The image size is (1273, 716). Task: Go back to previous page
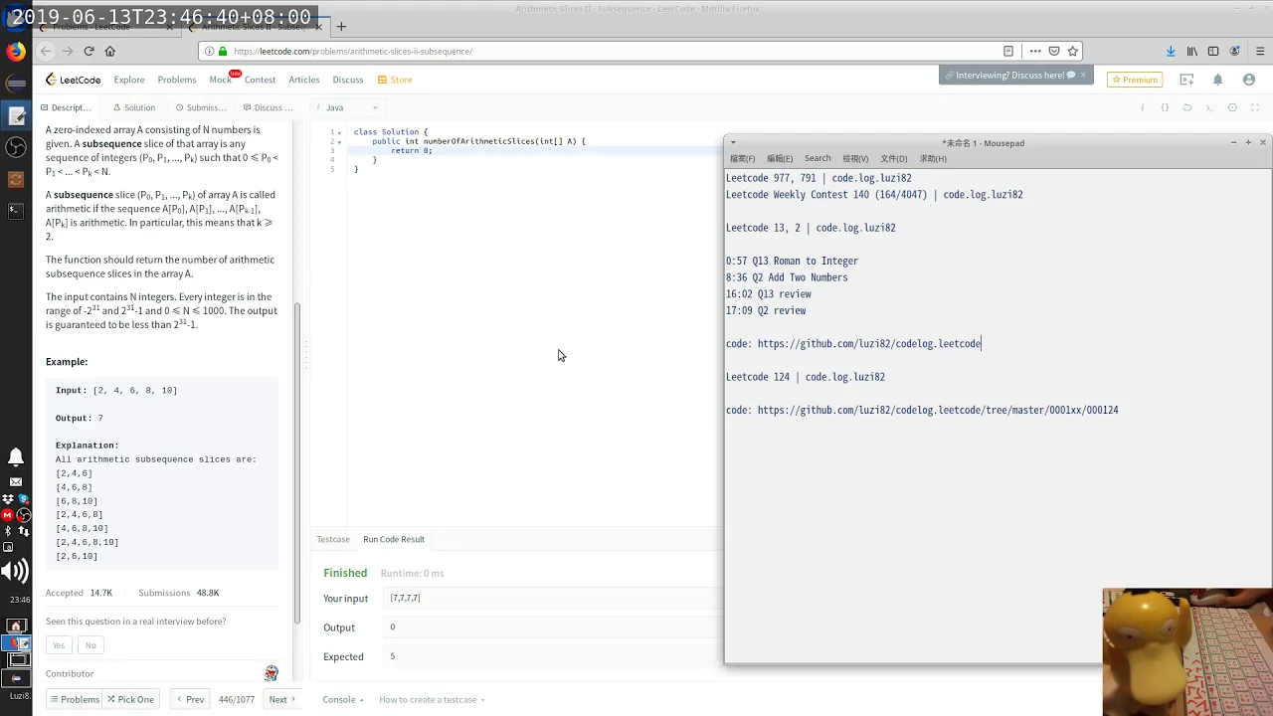(46, 51)
